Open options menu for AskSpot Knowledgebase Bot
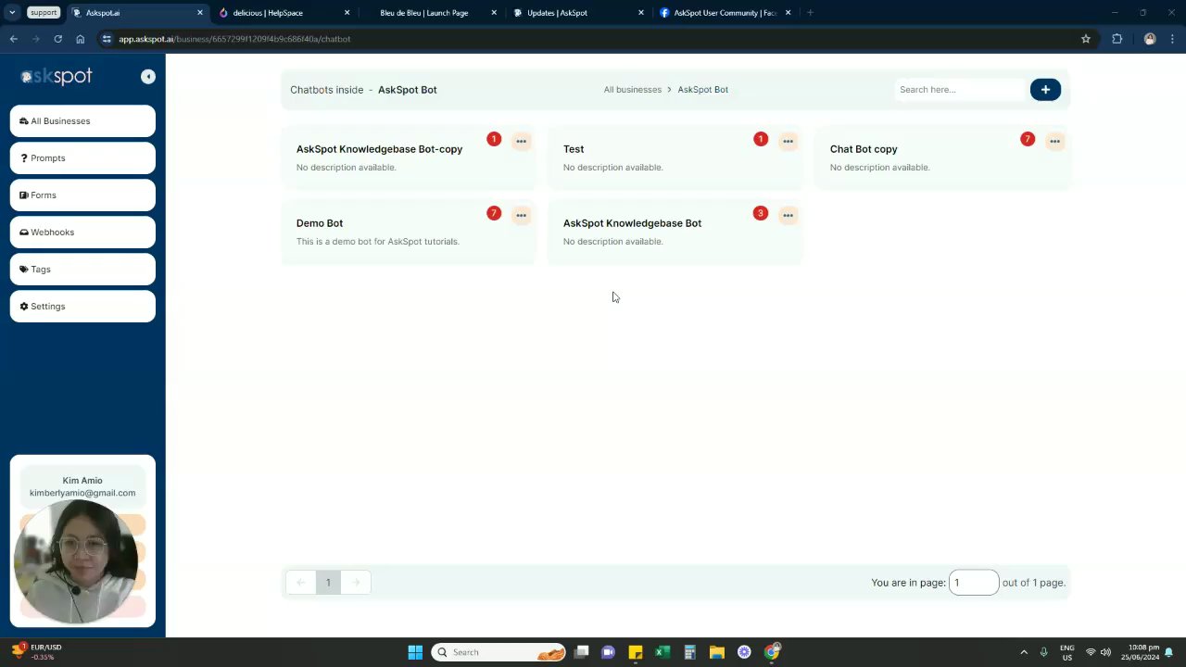This screenshot has width=1186, height=667. 788,215
